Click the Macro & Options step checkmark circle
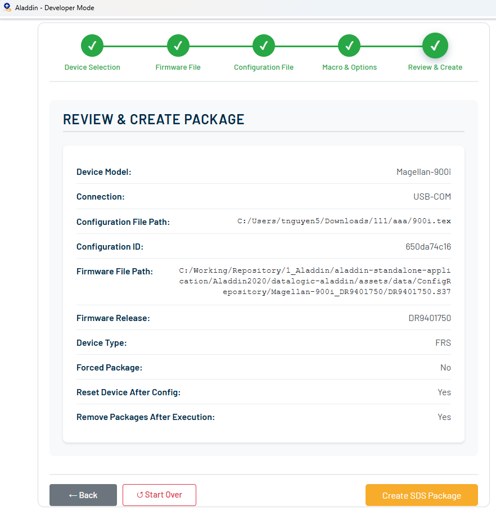 click(349, 46)
